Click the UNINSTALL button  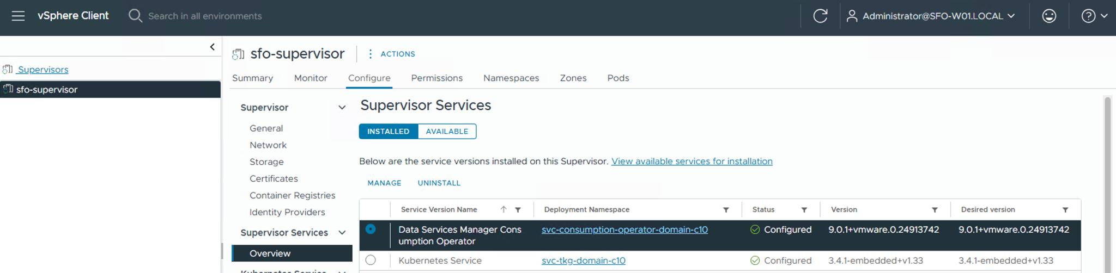pyautogui.click(x=439, y=183)
